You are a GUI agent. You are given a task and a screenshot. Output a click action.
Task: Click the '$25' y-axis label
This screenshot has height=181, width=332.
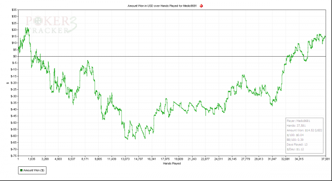pyautogui.click(x=15, y=23)
